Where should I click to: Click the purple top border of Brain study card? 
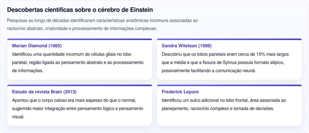point(80,85)
